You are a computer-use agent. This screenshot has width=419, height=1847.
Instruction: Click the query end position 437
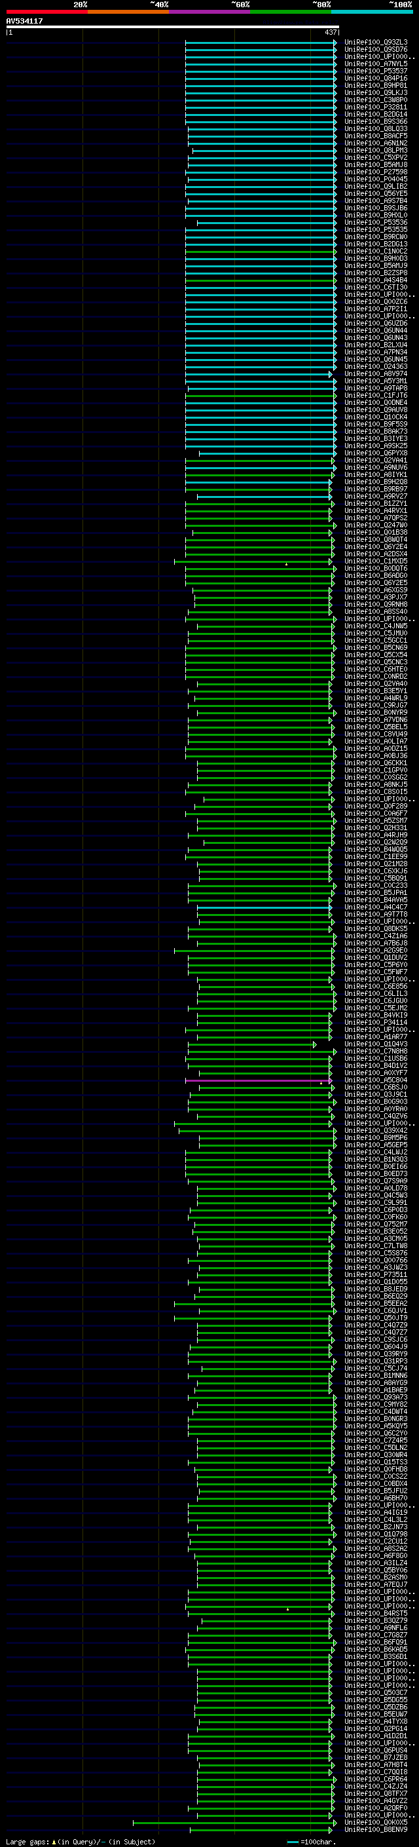coord(330,32)
